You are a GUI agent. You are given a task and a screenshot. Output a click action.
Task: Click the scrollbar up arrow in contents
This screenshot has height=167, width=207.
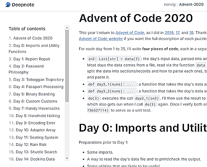point(67,28)
